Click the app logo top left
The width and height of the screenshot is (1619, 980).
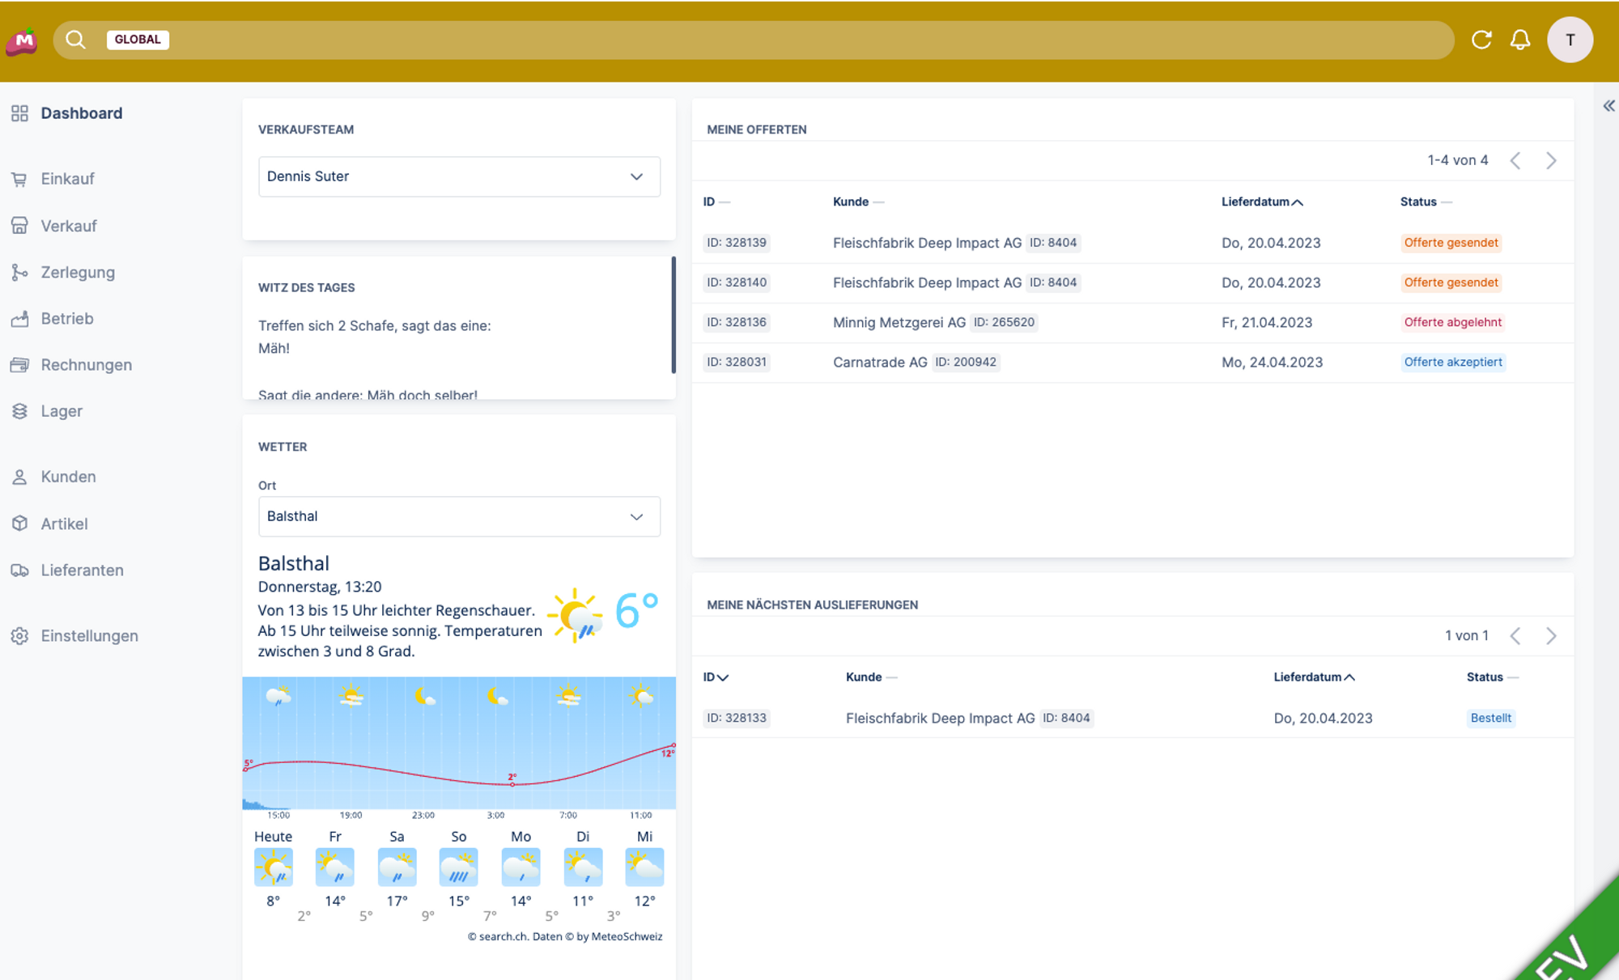[x=22, y=40]
